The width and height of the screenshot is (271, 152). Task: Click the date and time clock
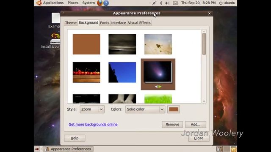[198, 3]
